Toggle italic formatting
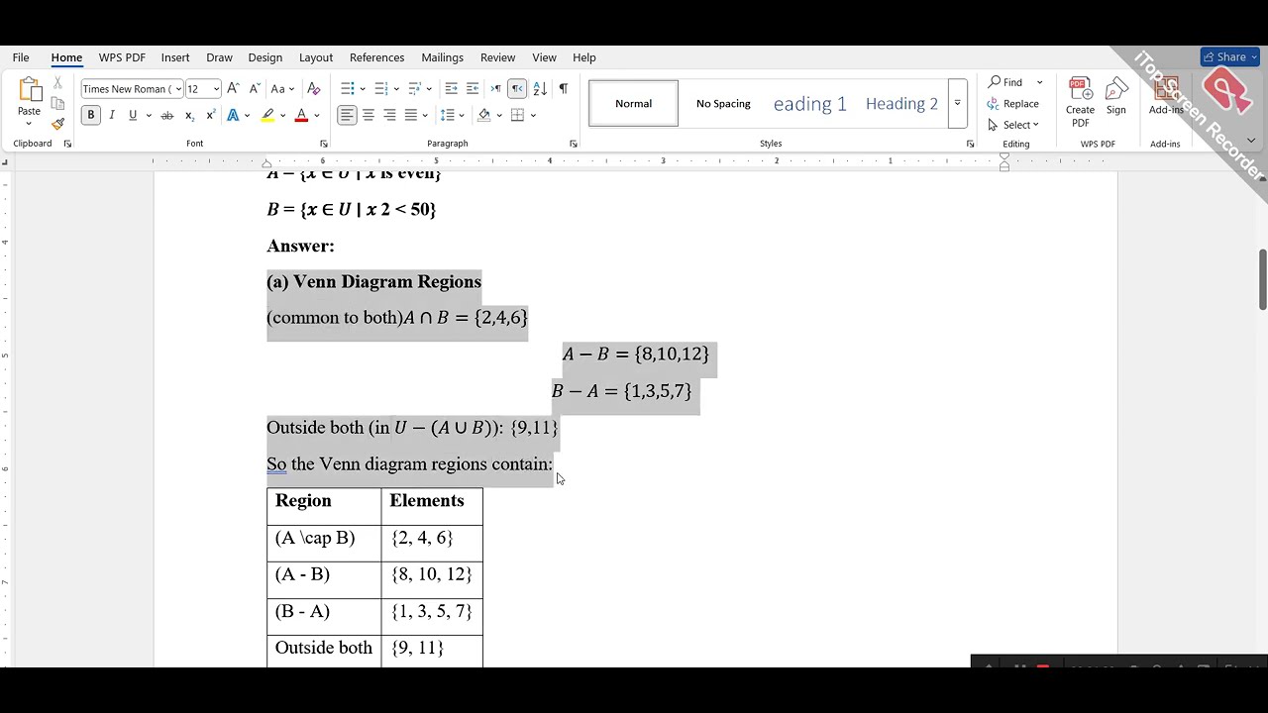The width and height of the screenshot is (1268, 713). point(112,115)
